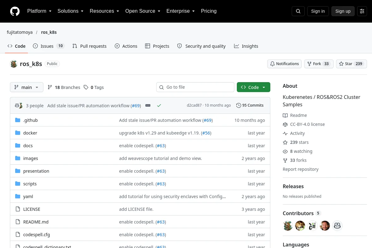Switch to the Pull requests tab
This screenshot has height=248, width=372.
click(x=89, y=46)
